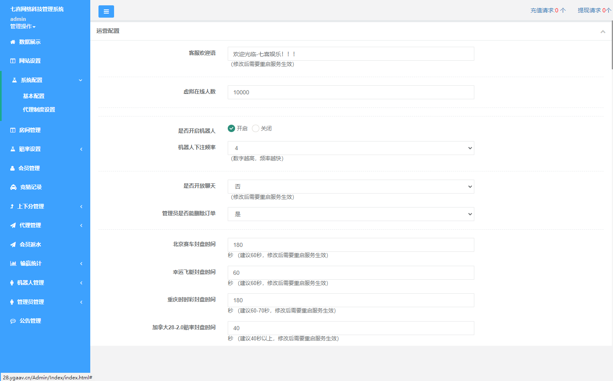The image size is (613, 381).
Task: Select the 开启 radio for 是否开启机器人
Action: tap(231, 128)
